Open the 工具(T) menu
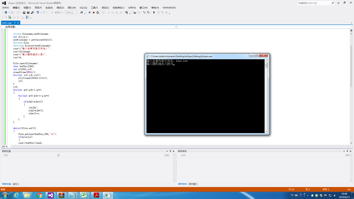 (94, 8)
